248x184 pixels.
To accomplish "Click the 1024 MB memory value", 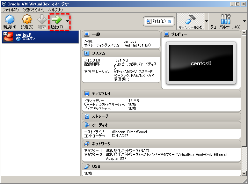I will [x=121, y=60].
